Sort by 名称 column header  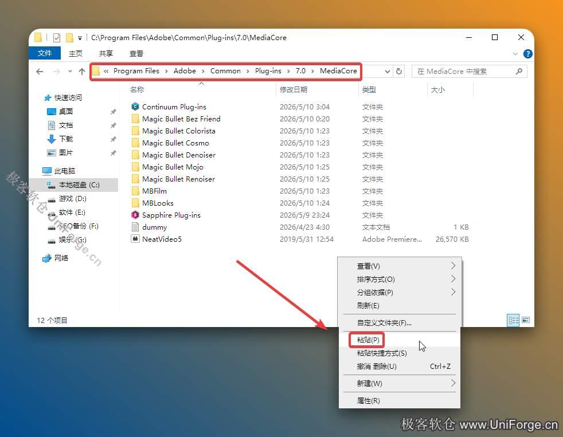[x=137, y=90]
